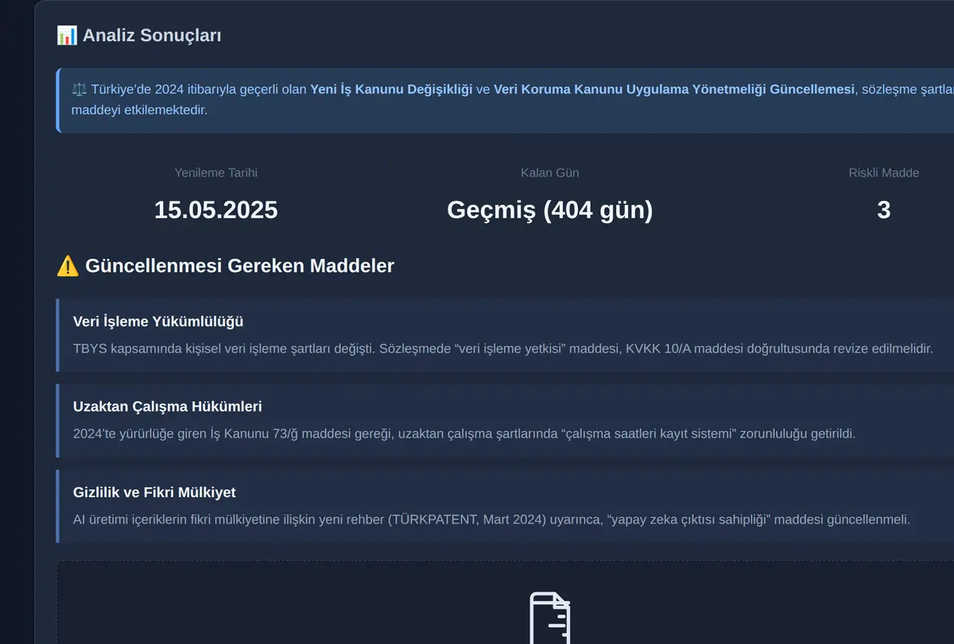This screenshot has height=644, width=954.
Task: Click the risky clause count 3
Action: tap(884, 210)
